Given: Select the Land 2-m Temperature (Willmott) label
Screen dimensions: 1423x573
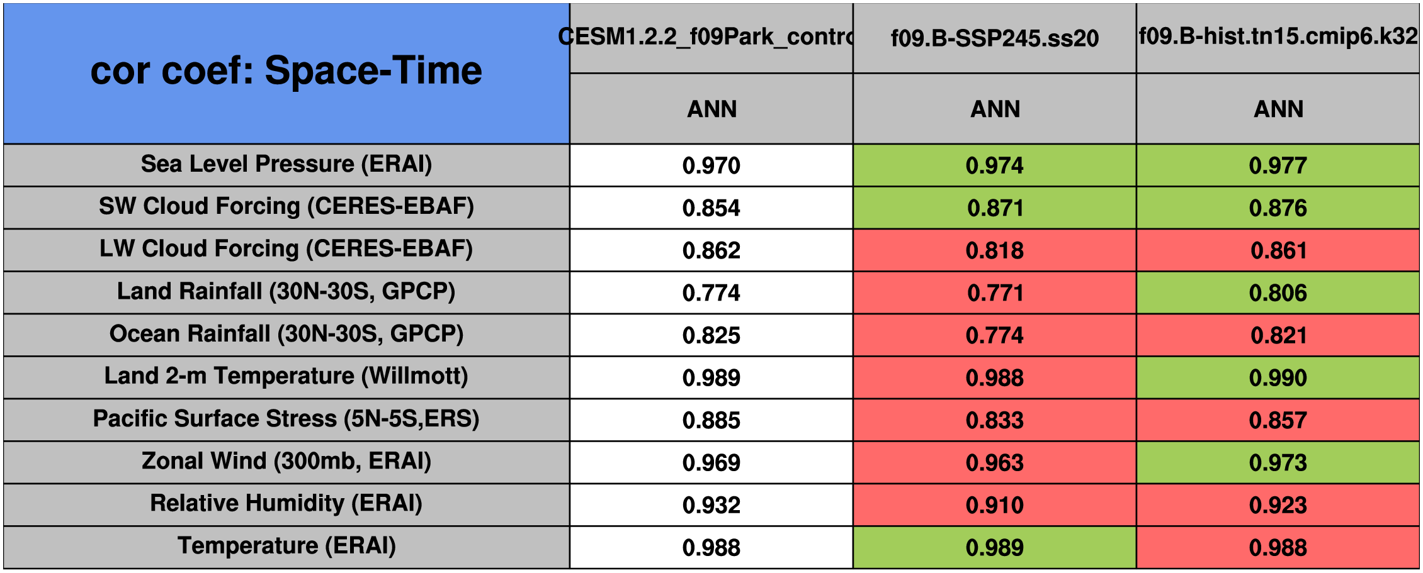Looking at the screenshot, I should (286, 376).
